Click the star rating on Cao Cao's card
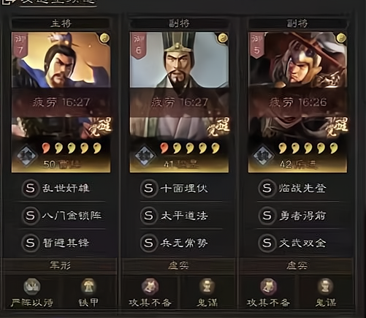The width and height of the screenshot is (366, 318). click(x=72, y=148)
